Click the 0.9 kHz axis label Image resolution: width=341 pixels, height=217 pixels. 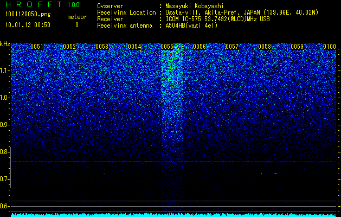click(x=5, y=125)
